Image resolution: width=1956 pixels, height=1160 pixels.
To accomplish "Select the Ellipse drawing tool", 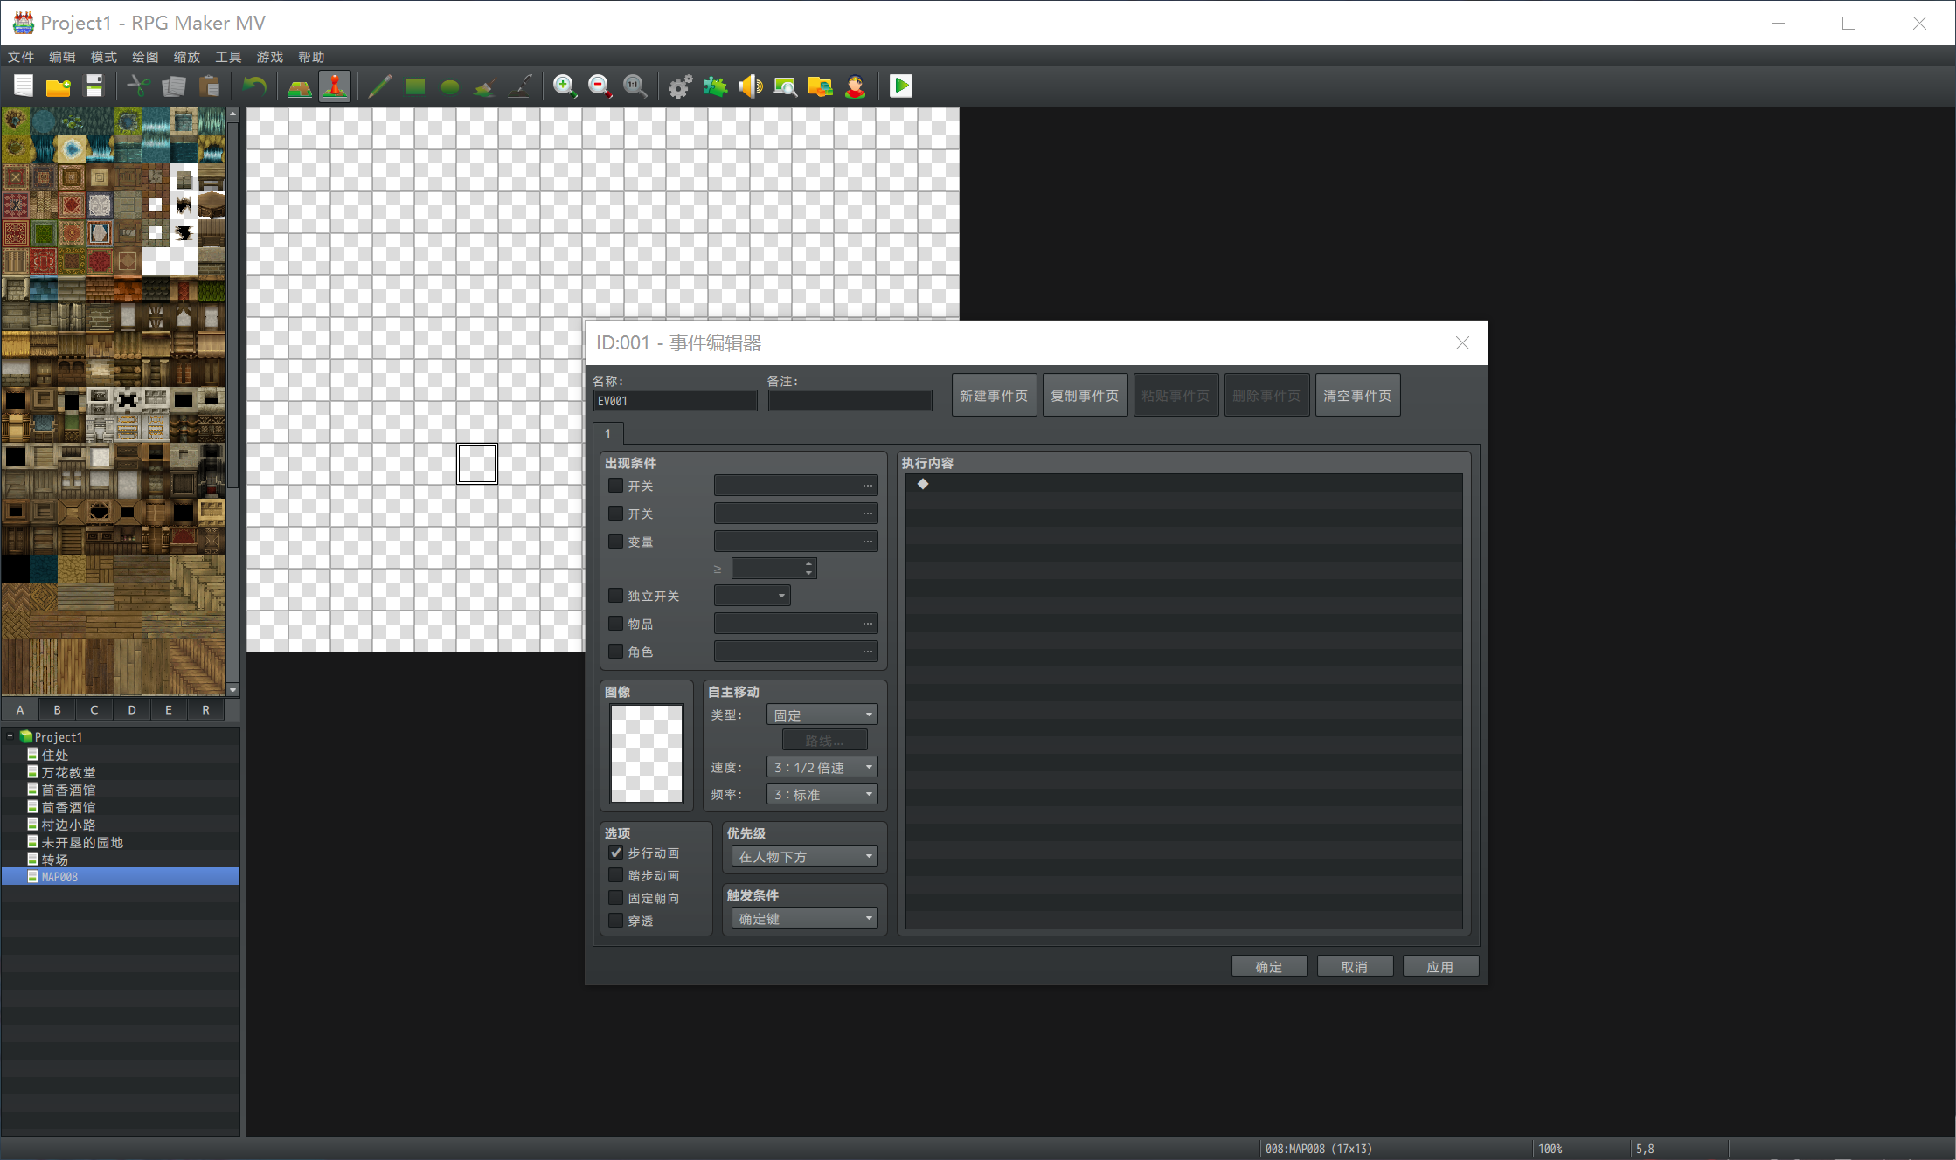I will [450, 86].
